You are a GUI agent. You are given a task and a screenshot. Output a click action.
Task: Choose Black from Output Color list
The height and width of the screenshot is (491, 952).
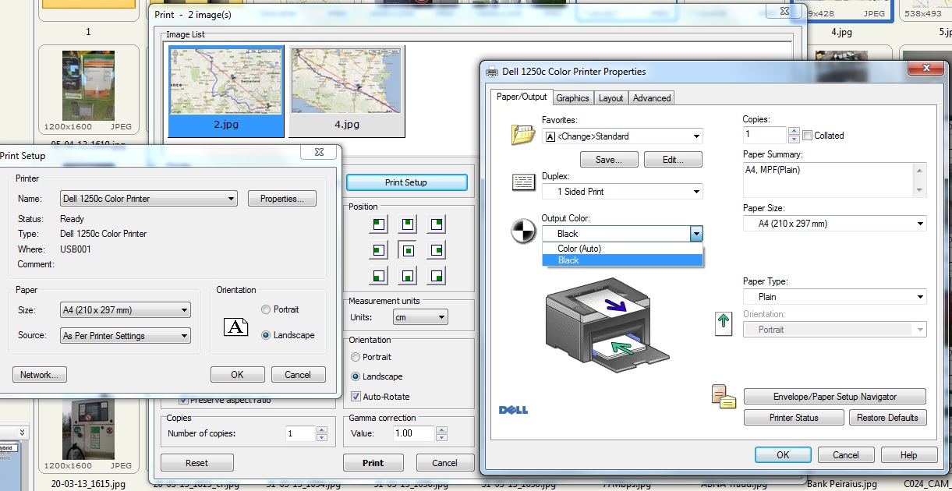coord(623,260)
